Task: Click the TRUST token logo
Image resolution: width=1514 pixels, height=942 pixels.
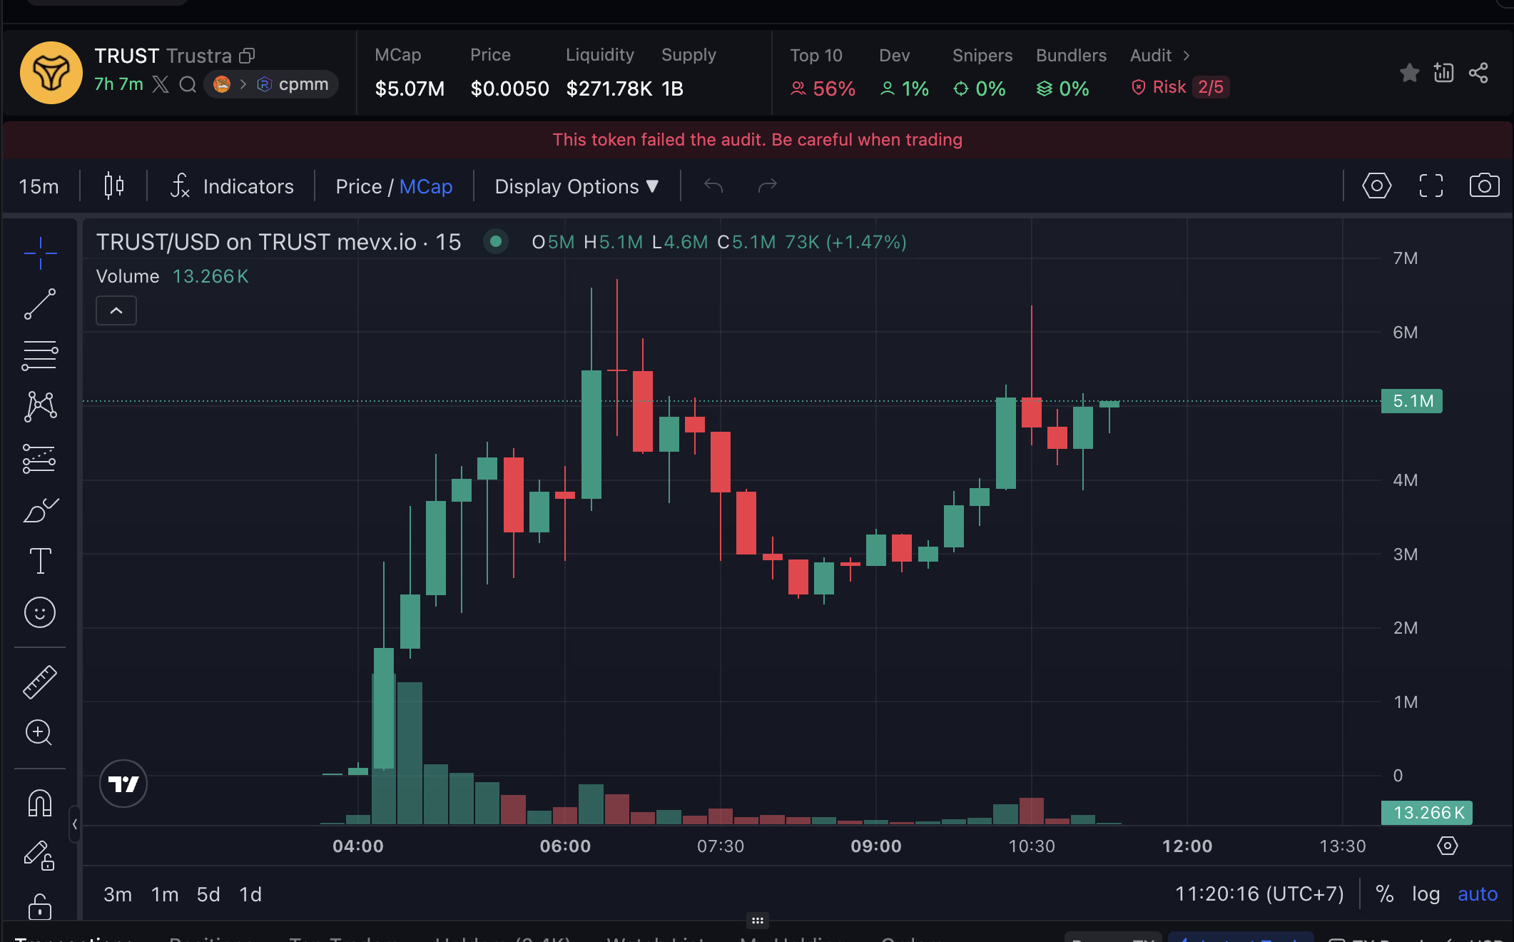Action: [51, 73]
